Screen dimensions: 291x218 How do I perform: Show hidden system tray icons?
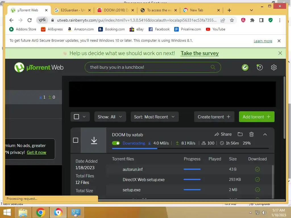pos(250,213)
